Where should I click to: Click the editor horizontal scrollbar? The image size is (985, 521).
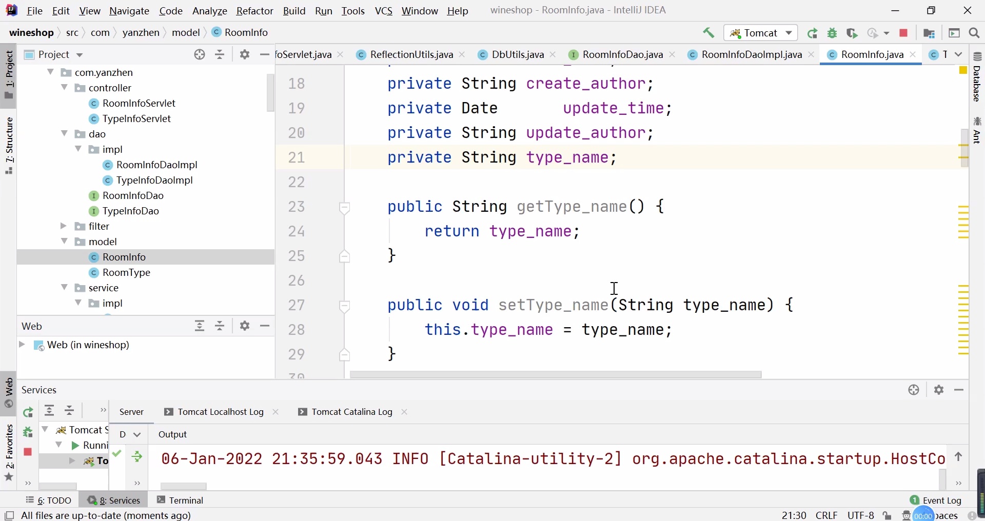coord(556,375)
